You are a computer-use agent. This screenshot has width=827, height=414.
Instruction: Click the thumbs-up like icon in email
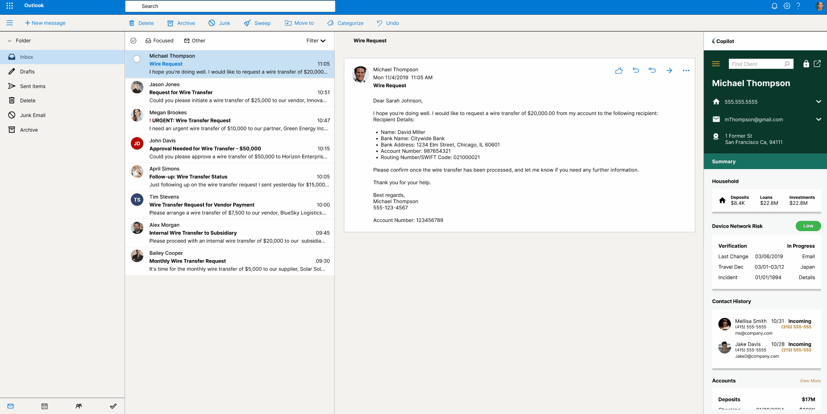coord(619,70)
